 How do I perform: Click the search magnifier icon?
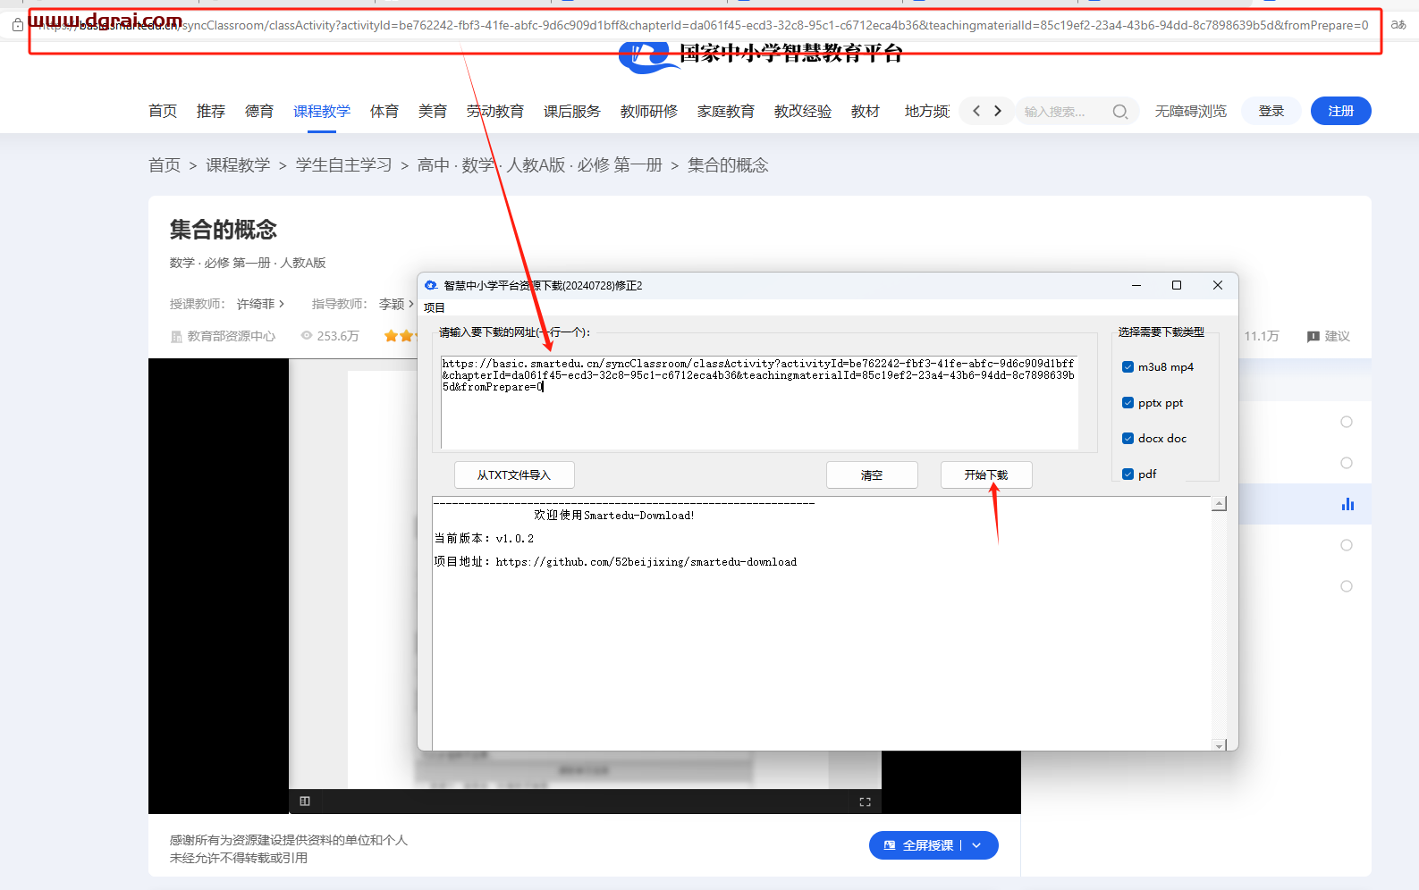click(1119, 112)
